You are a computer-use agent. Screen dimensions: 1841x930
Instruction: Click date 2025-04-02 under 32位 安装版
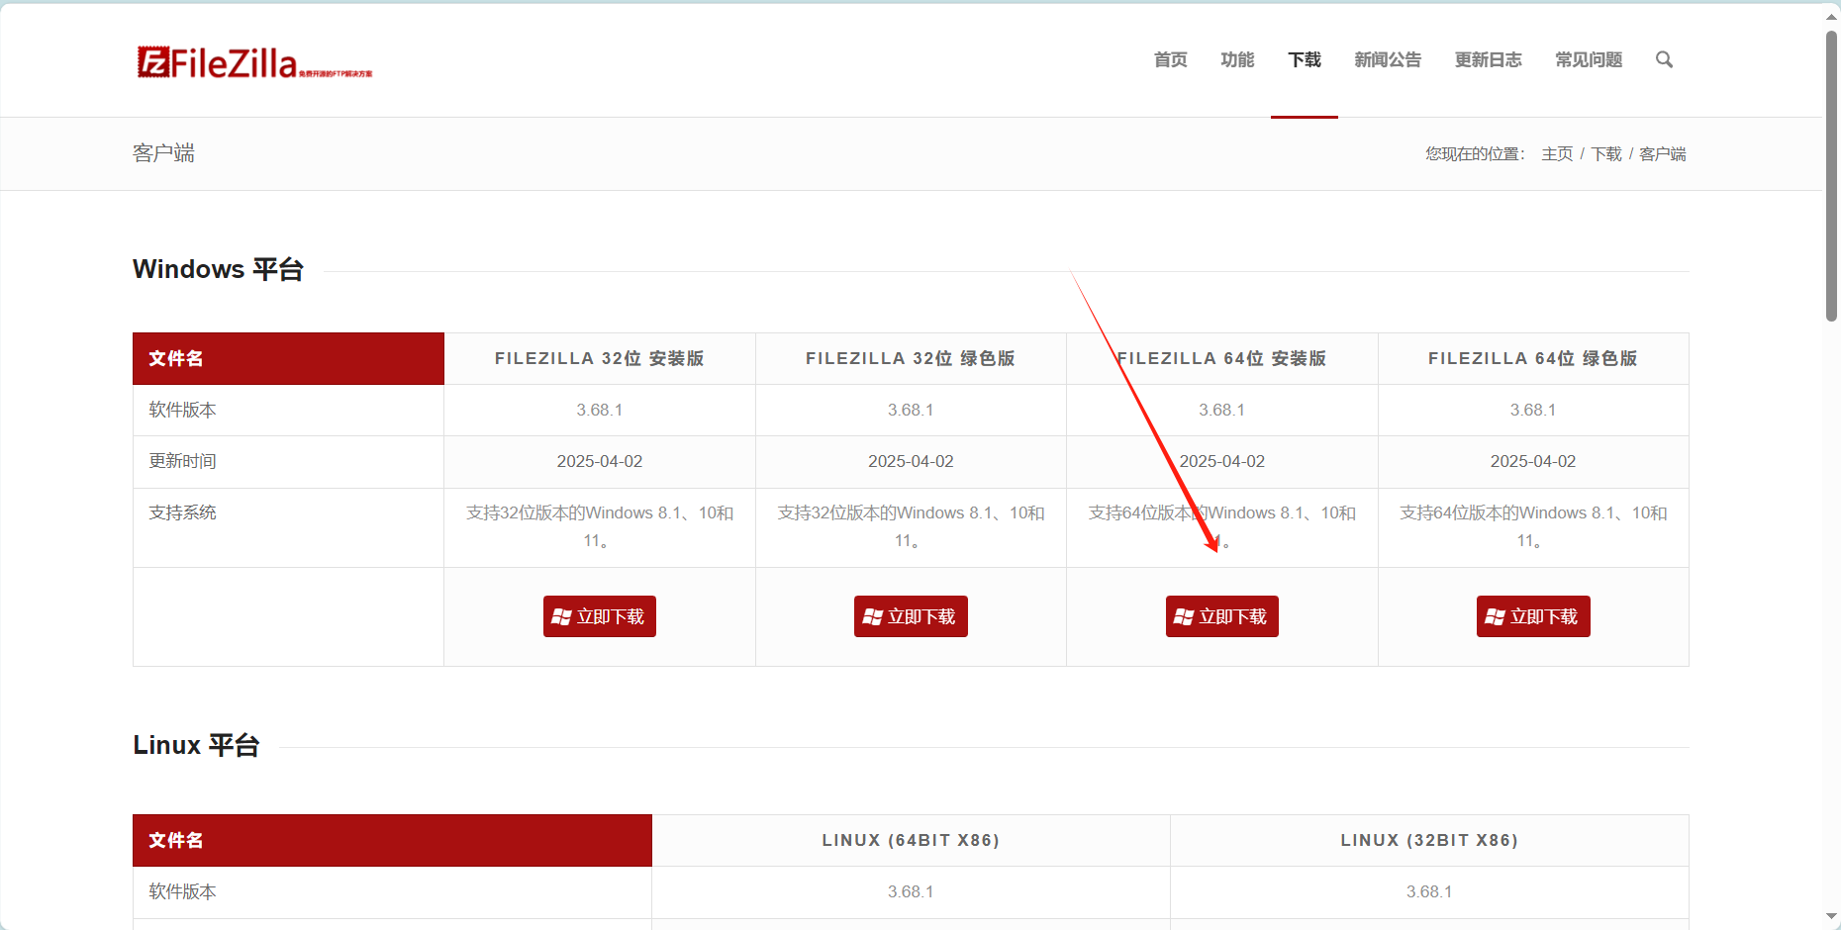600,461
